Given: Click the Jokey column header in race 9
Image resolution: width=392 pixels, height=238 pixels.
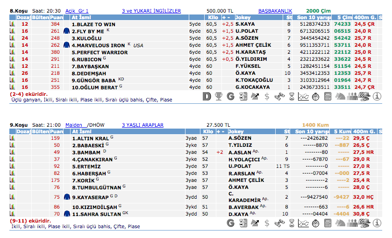Looking at the screenshot, I should point(236,131).
